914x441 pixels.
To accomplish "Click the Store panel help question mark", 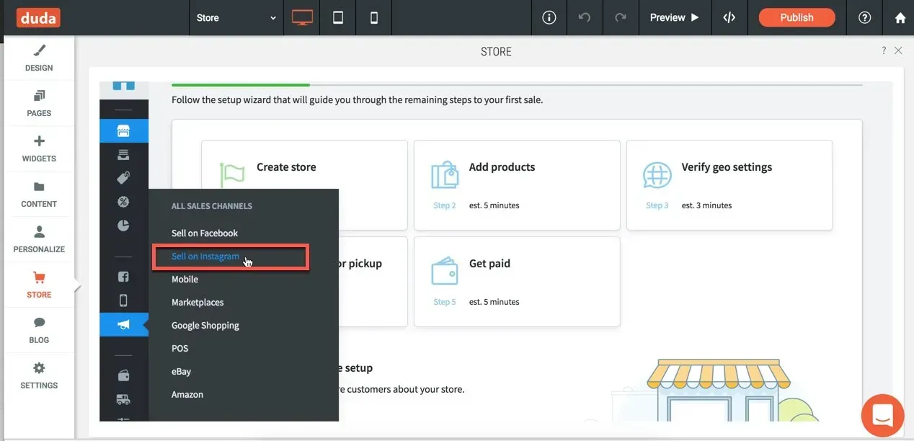I will 884,51.
